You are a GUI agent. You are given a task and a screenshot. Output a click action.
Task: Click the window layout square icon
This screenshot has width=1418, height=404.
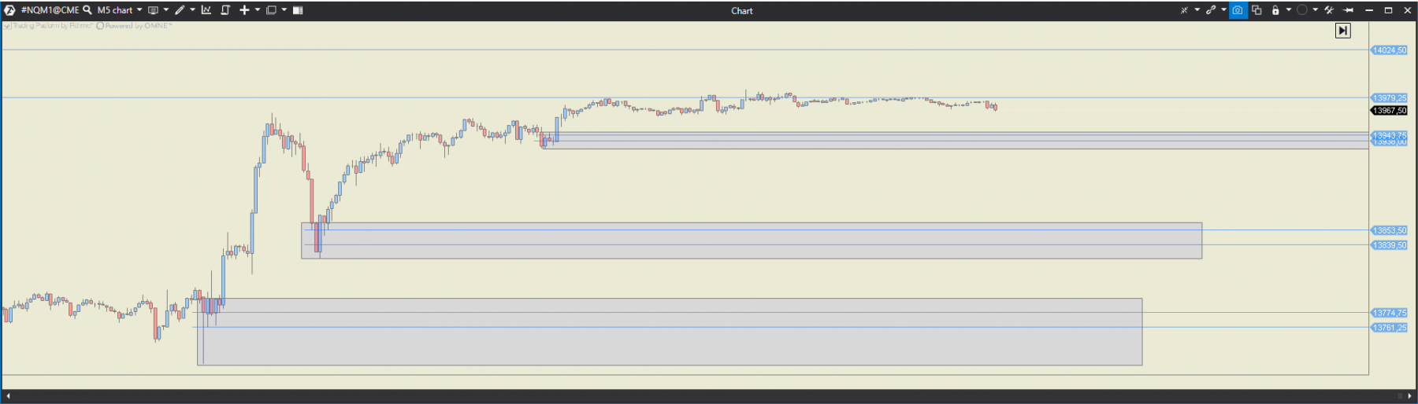coord(271,10)
